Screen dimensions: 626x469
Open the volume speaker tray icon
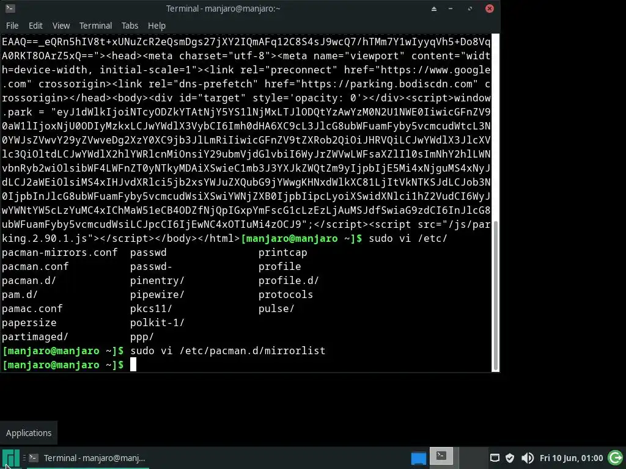point(528,458)
